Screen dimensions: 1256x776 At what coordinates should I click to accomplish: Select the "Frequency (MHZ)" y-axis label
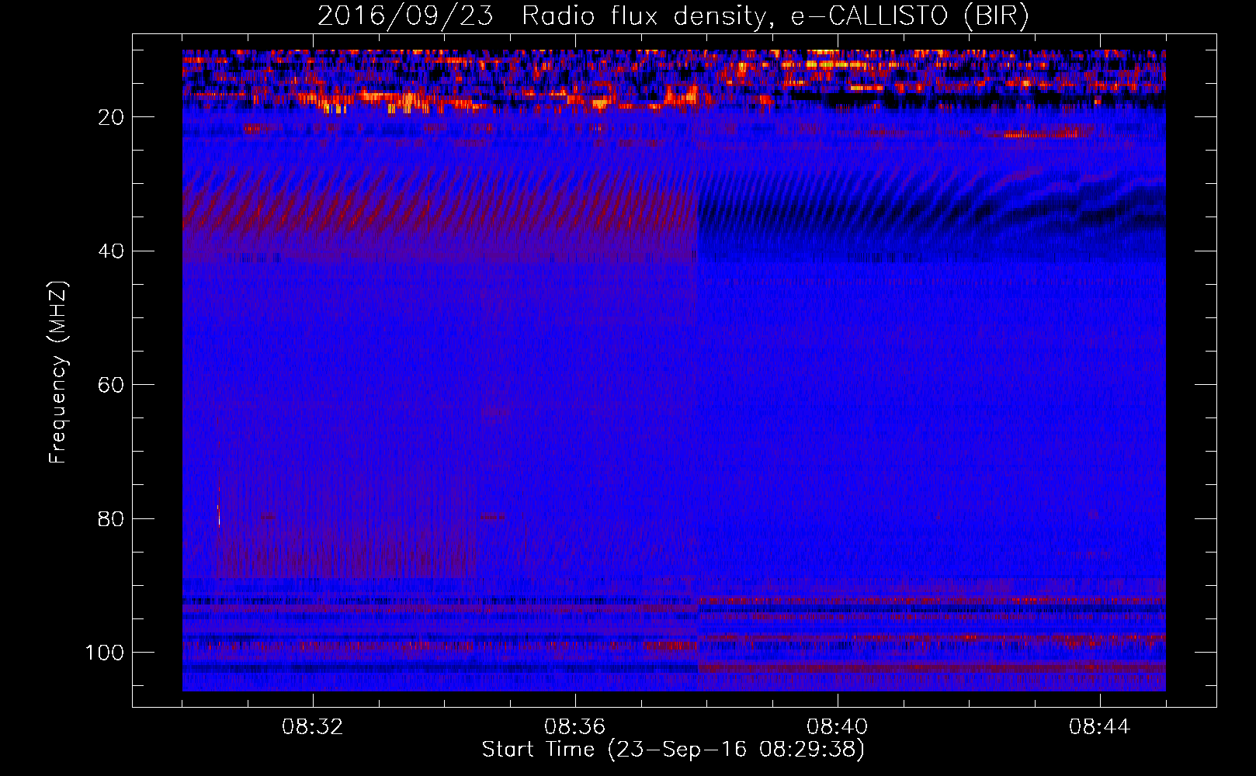(x=59, y=372)
